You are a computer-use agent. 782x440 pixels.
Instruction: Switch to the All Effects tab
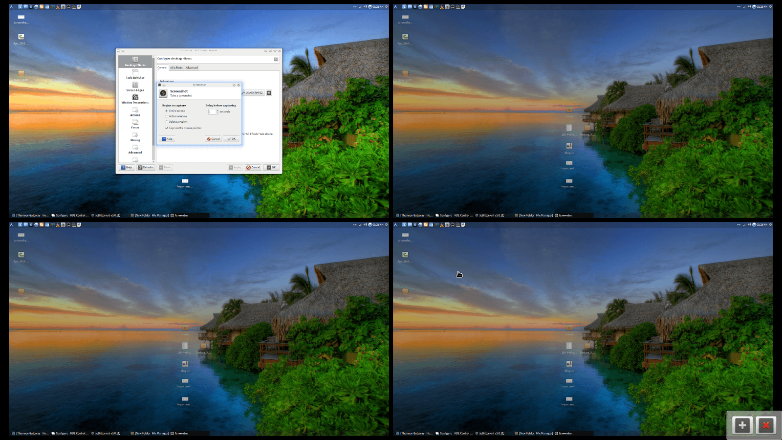pyautogui.click(x=176, y=68)
